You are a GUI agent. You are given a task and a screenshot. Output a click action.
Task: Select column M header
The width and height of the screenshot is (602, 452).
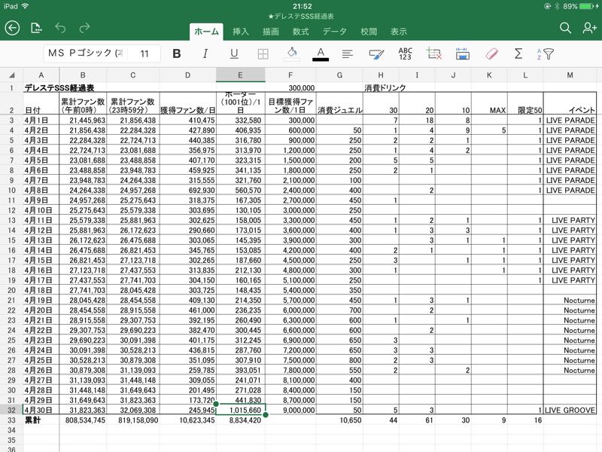point(570,75)
